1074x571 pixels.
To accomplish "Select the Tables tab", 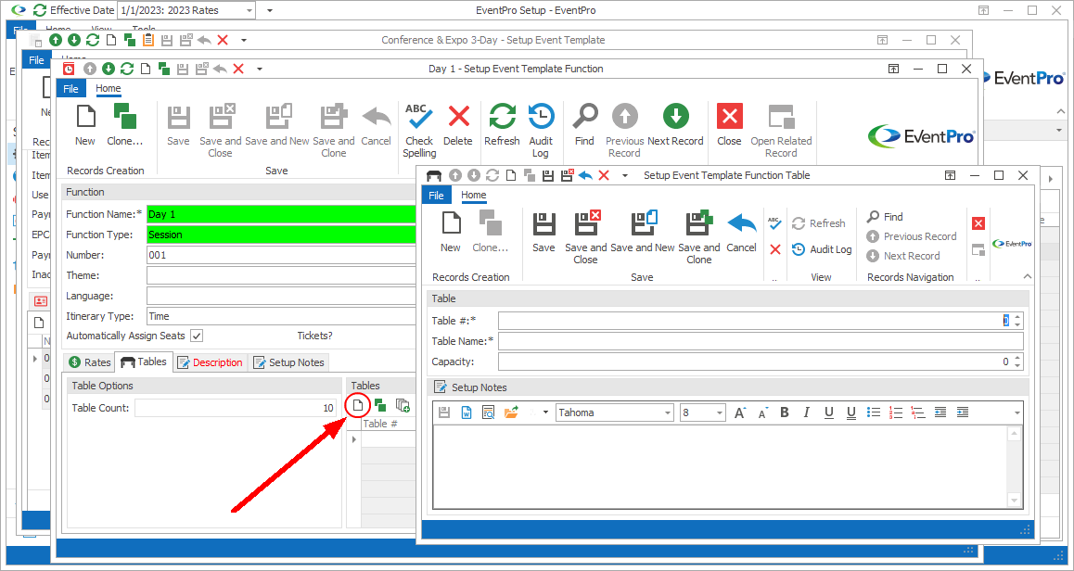I will click(144, 362).
